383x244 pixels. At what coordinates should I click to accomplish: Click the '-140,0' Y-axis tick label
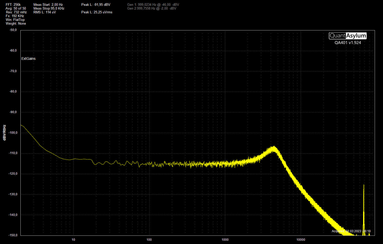[x=13, y=215]
